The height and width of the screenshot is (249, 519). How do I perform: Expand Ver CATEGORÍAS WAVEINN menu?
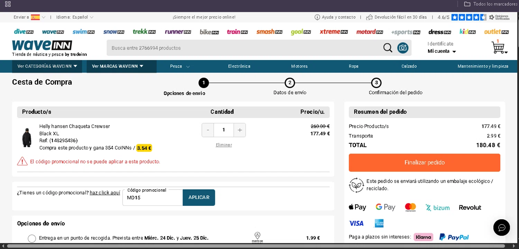click(x=47, y=66)
